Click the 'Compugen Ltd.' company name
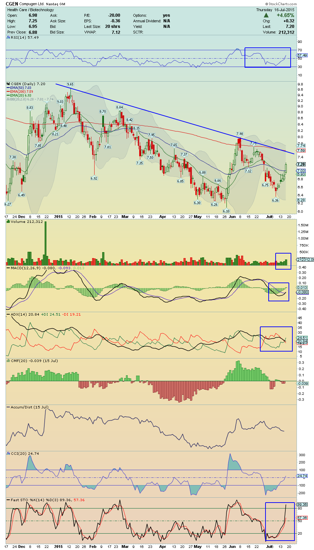Image resolution: width=314 pixels, height=550 pixels. 31,4
